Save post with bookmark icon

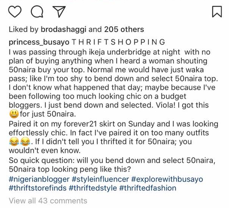point(217,12)
